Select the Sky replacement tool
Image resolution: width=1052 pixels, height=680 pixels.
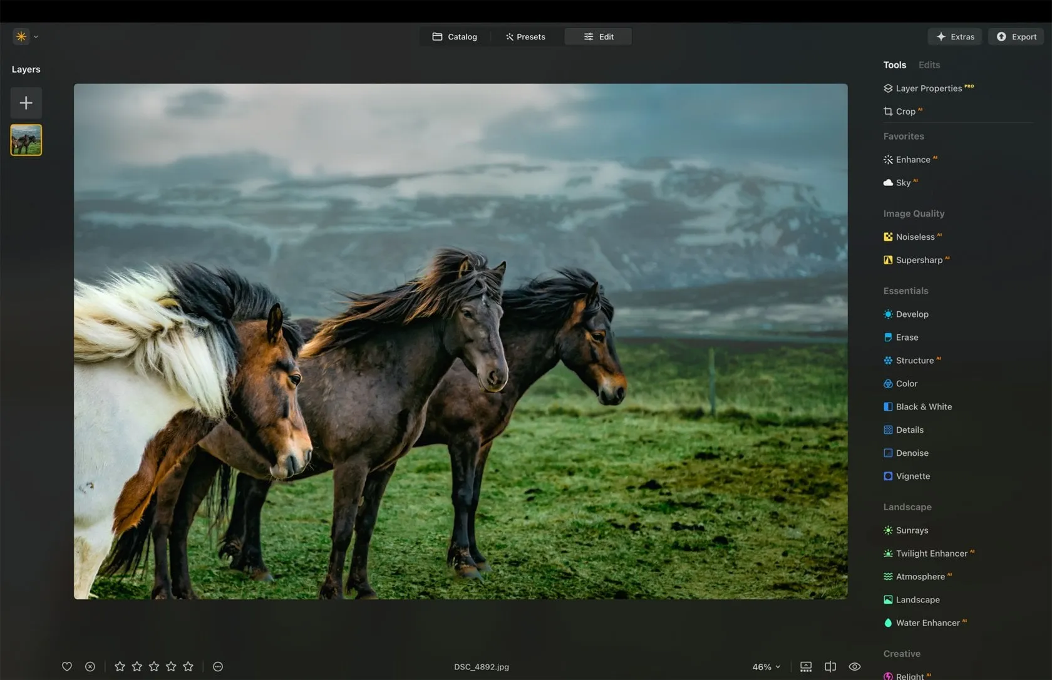[x=902, y=183]
